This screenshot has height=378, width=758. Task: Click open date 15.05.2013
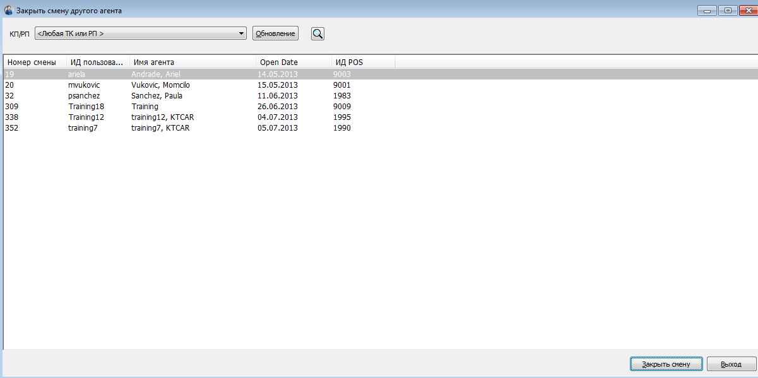pyautogui.click(x=277, y=85)
